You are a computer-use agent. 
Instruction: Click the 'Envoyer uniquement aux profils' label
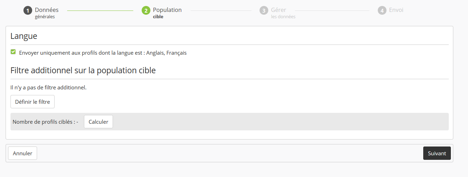click(103, 53)
